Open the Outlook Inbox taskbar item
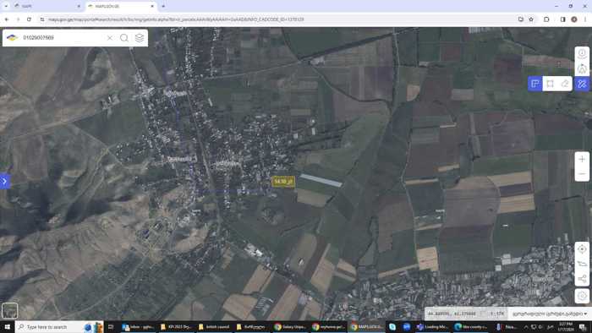This screenshot has width=592, height=333. (x=138, y=327)
